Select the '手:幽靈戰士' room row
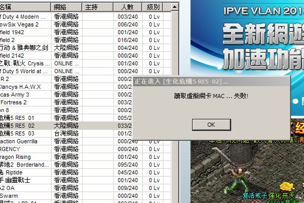The width and height of the screenshot is (304, 203). click(x=85, y=180)
